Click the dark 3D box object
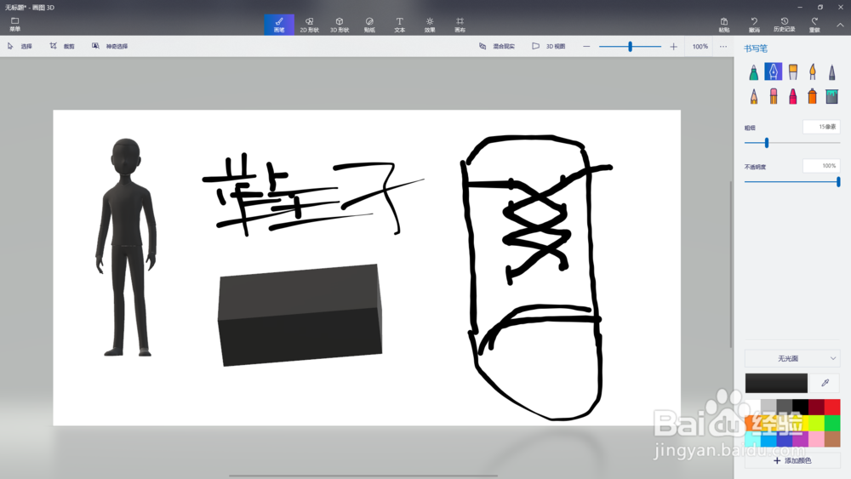Image resolution: width=851 pixels, height=479 pixels. pos(300,315)
